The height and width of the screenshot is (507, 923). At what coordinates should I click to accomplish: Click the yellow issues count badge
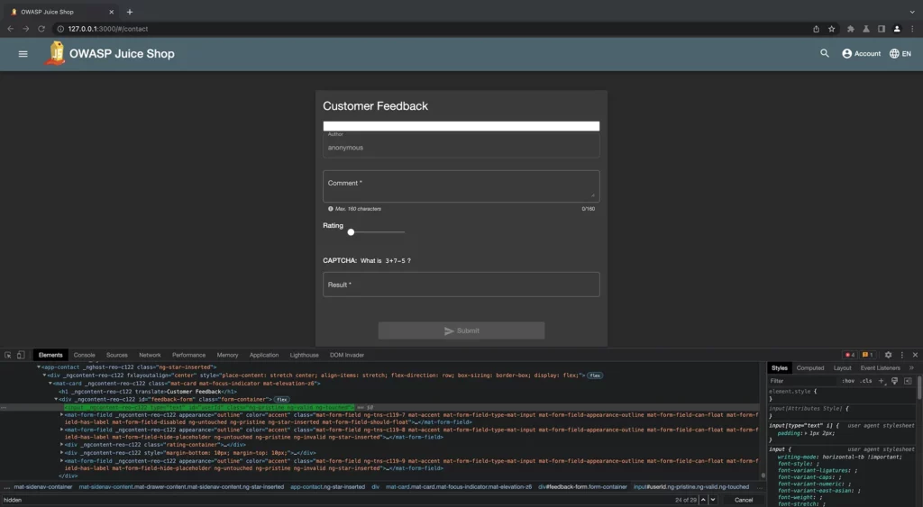[x=868, y=355]
